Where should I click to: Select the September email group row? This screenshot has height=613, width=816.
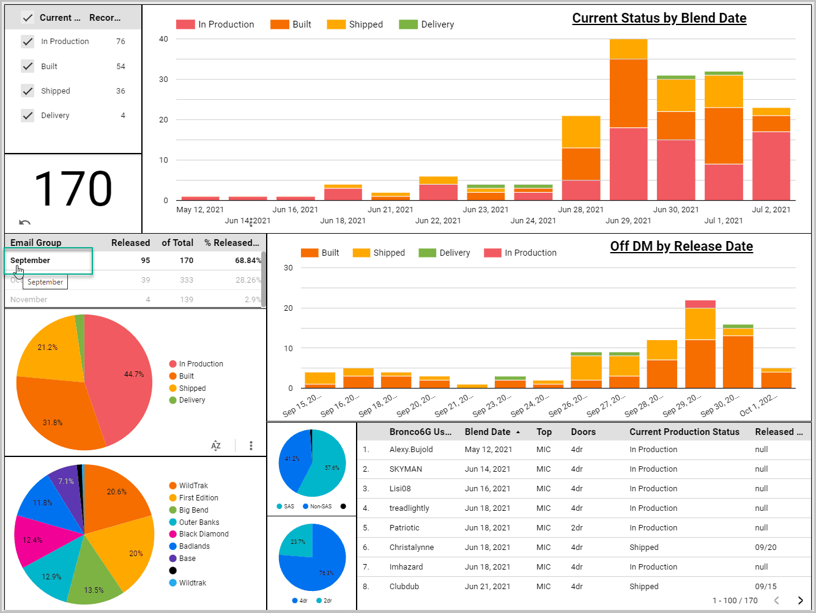tap(135, 261)
